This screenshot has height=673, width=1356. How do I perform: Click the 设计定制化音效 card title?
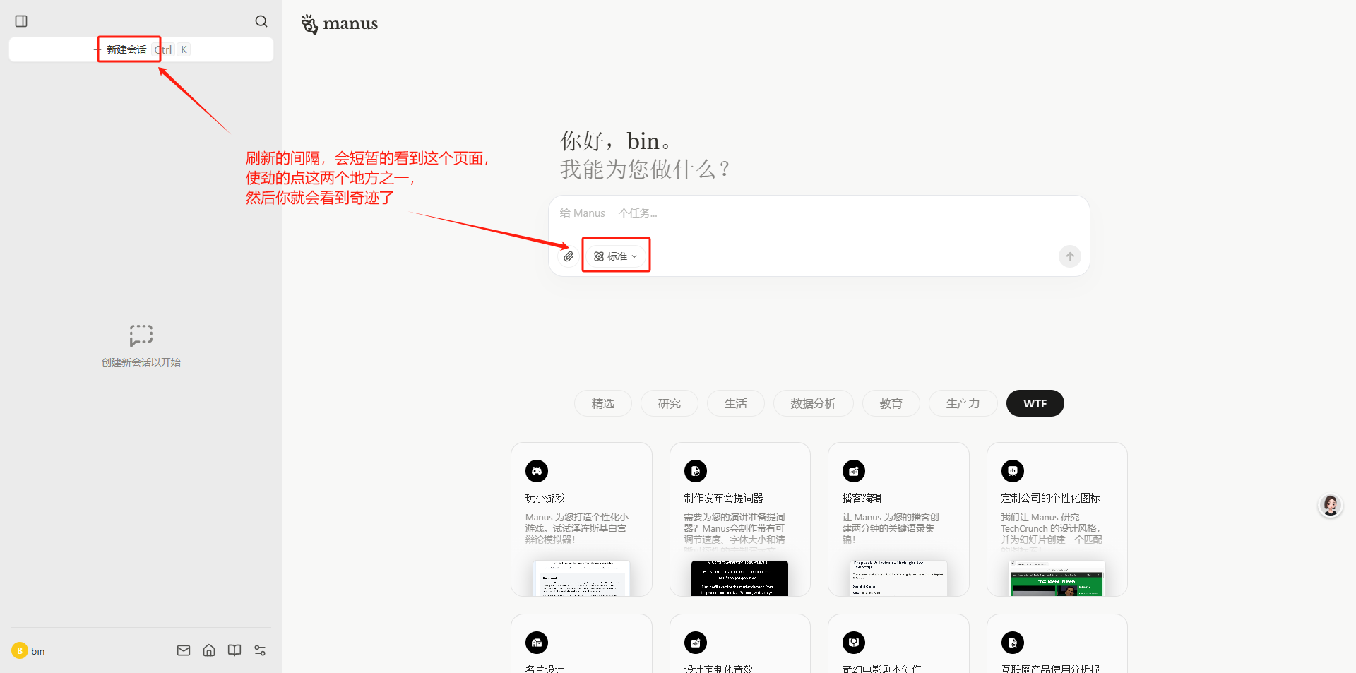tap(719, 668)
